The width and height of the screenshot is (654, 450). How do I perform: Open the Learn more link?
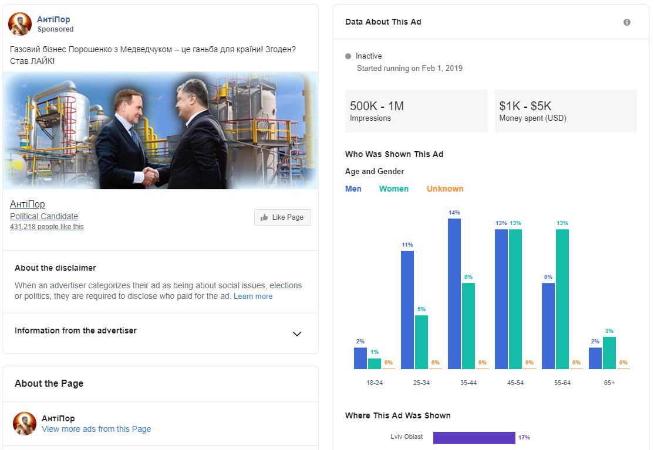click(x=253, y=296)
